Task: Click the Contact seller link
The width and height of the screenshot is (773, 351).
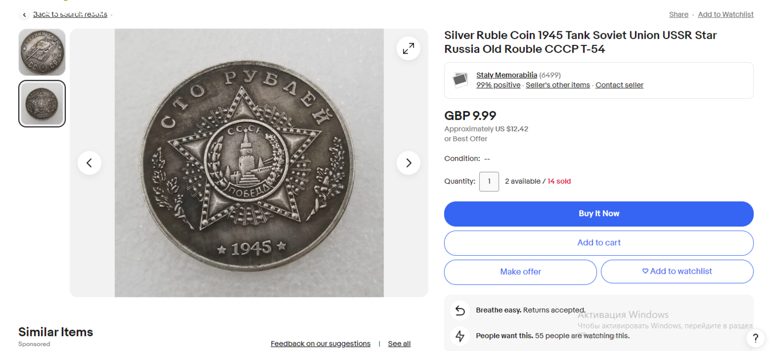Action: [619, 85]
